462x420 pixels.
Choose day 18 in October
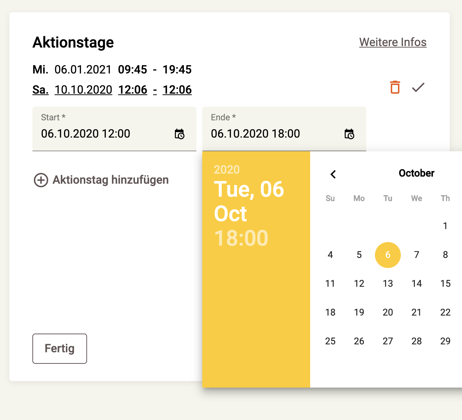tap(330, 312)
